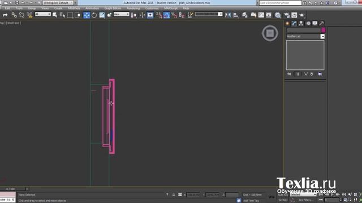The width and height of the screenshot is (362, 203).
Task: Open the Tools menu
Action: (19, 8)
